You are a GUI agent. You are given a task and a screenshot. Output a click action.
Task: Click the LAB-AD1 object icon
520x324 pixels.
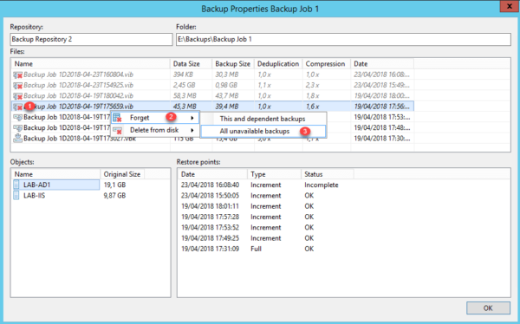pos(16,185)
